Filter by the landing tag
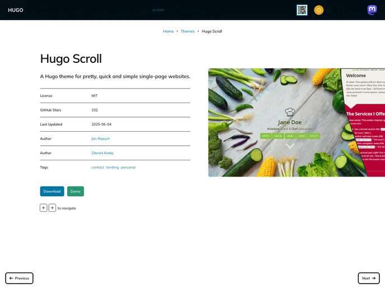Screen dimensions: 385x287 (112, 167)
